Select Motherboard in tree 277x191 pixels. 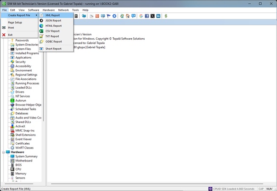[24, 161]
